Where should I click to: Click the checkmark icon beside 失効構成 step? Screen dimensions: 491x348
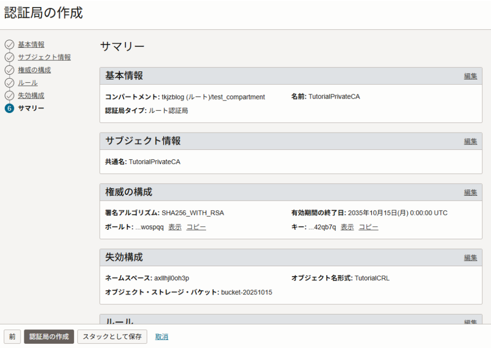9,96
